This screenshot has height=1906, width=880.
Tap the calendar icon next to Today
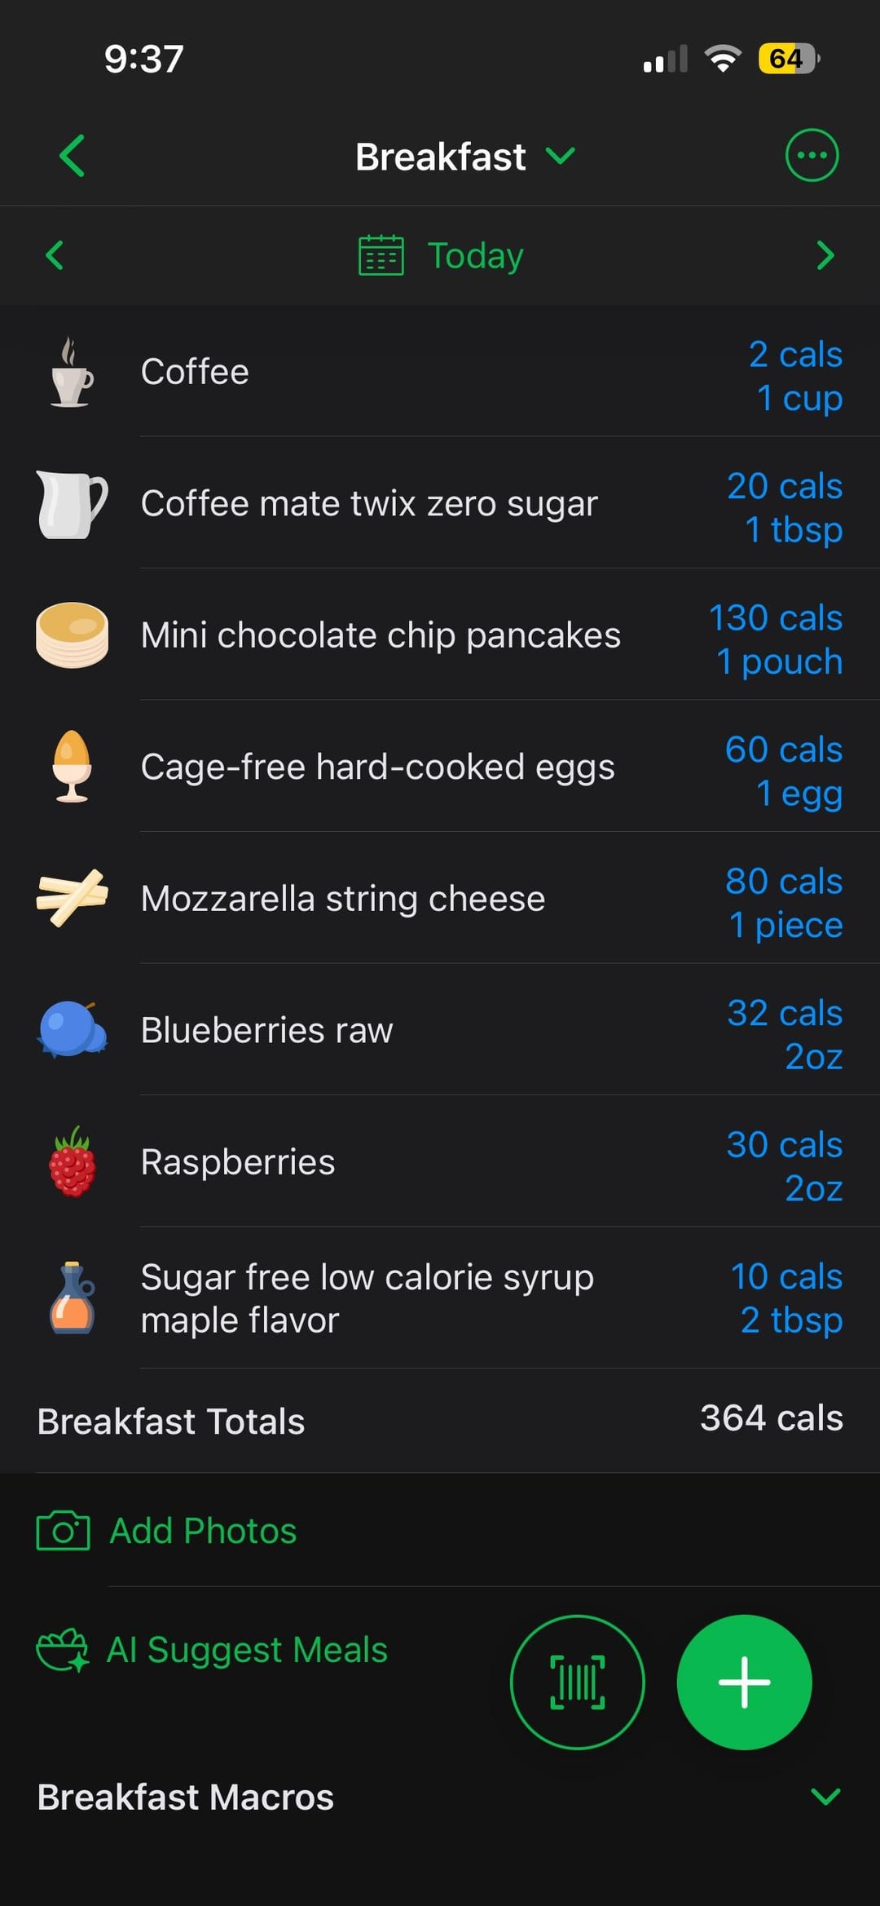pos(381,255)
